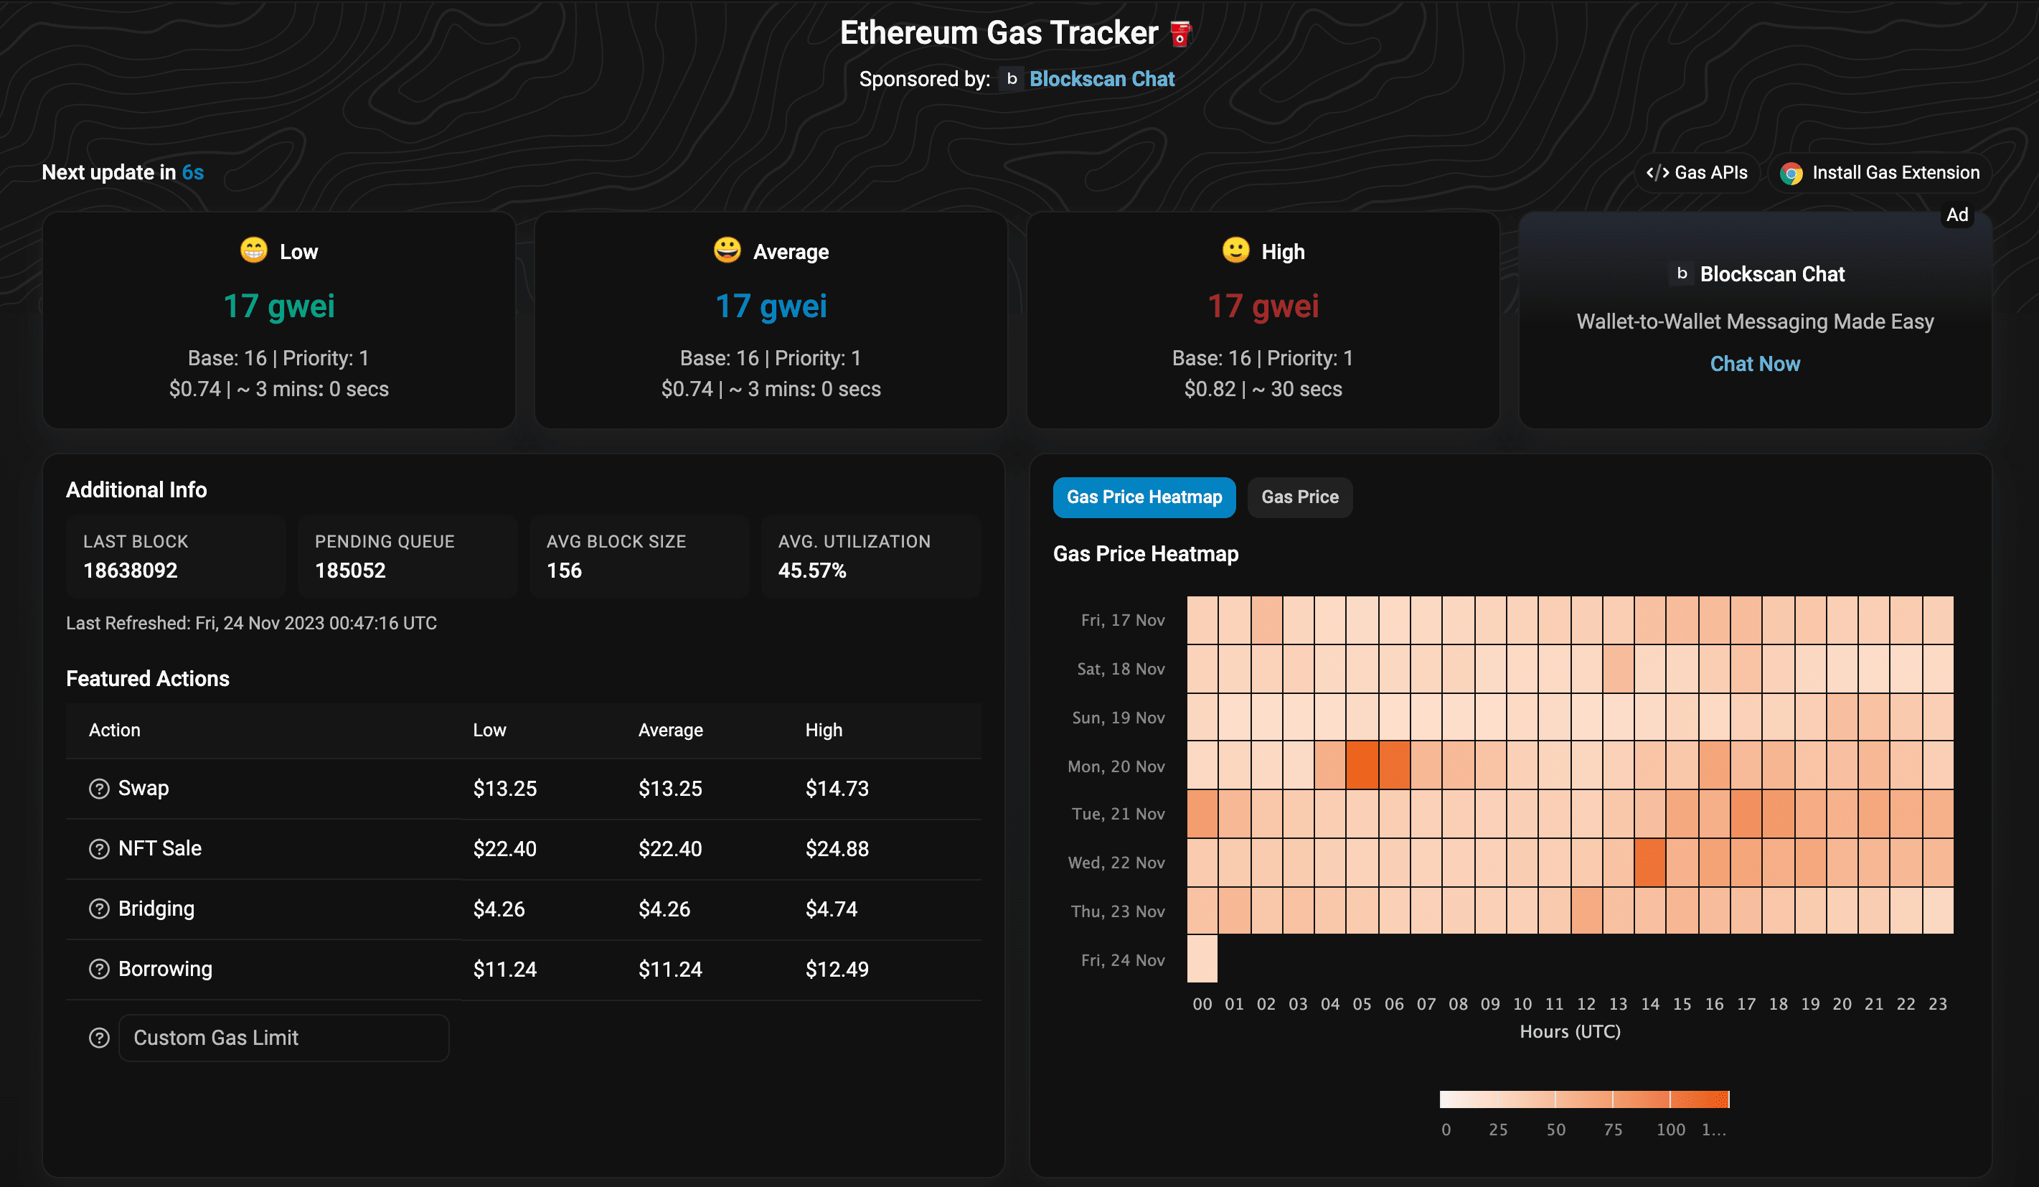This screenshot has width=2039, height=1187.
Task: Click the Mon, 20 Nov heatmap row label
Action: point(1116,766)
